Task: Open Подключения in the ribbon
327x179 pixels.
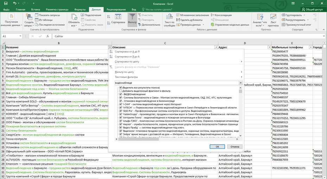Action: pyautogui.click(x=91, y=15)
